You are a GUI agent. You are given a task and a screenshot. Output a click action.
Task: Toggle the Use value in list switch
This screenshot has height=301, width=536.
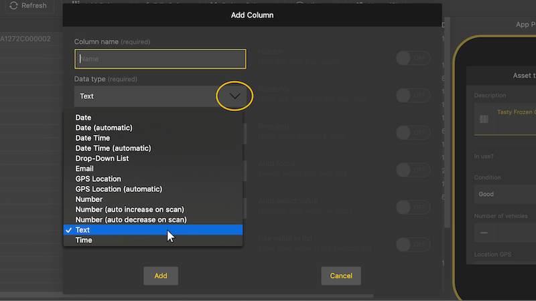(x=412, y=245)
